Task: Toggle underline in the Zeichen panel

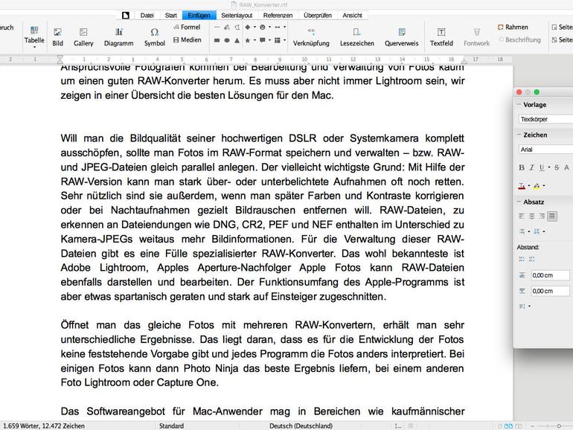Action: pyautogui.click(x=542, y=167)
